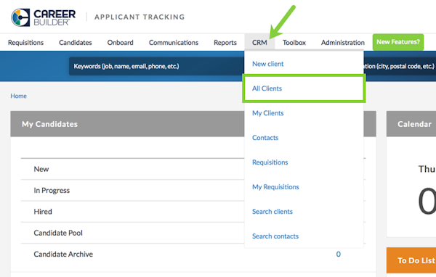Select My Clients in CRM dropdown
This screenshot has width=436, height=277.
[267, 113]
